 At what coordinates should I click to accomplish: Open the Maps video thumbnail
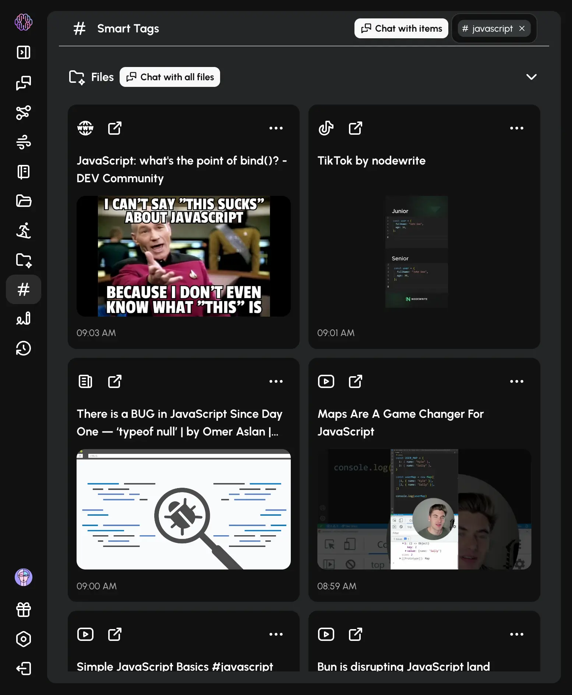click(x=424, y=509)
